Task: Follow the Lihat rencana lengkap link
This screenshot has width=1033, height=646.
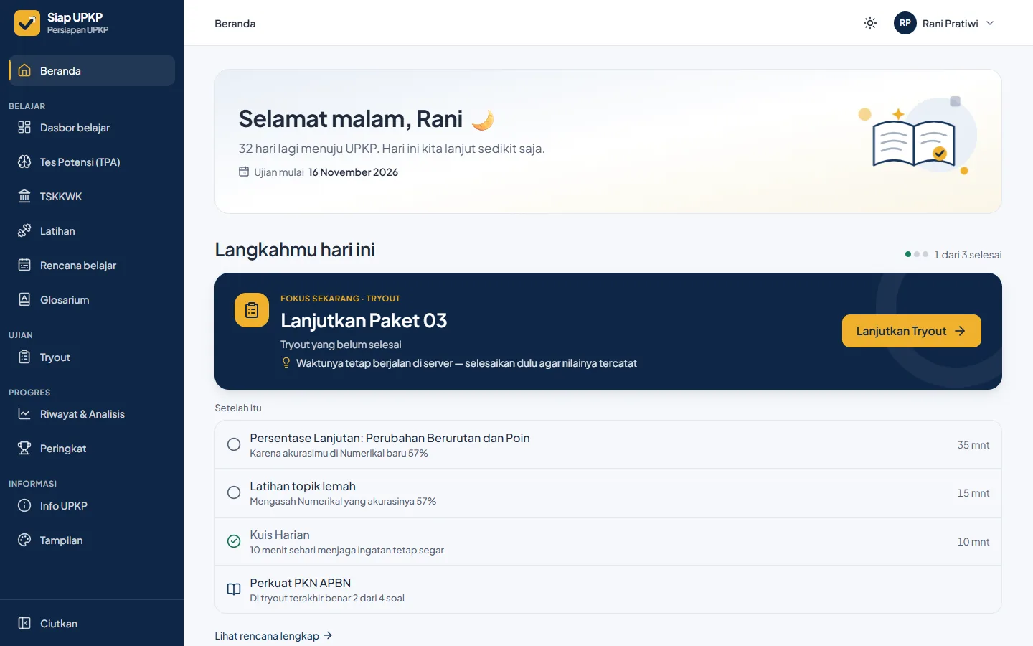Action: click(273, 635)
